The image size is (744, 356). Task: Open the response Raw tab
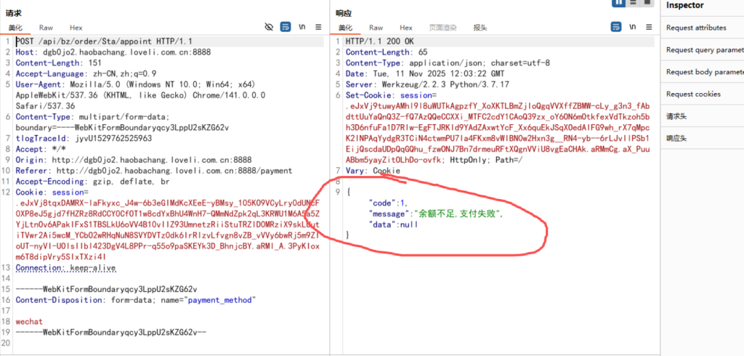click(x=376, y=28)
